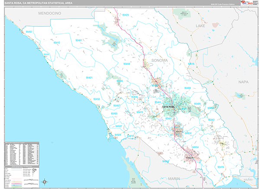Click ZIP code 94954 near Petaluma
This screenshot has height=189, width=260.
(195, 147)
